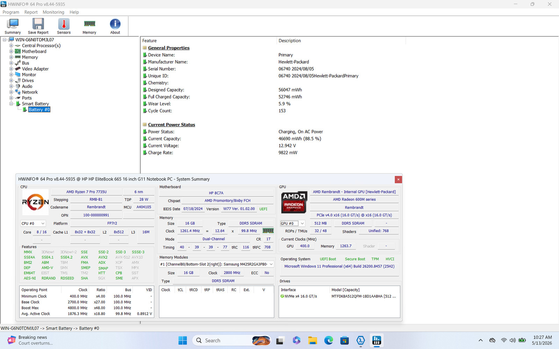
Task: Collapse the Smart Battery tree node
Action: point(11,104)
